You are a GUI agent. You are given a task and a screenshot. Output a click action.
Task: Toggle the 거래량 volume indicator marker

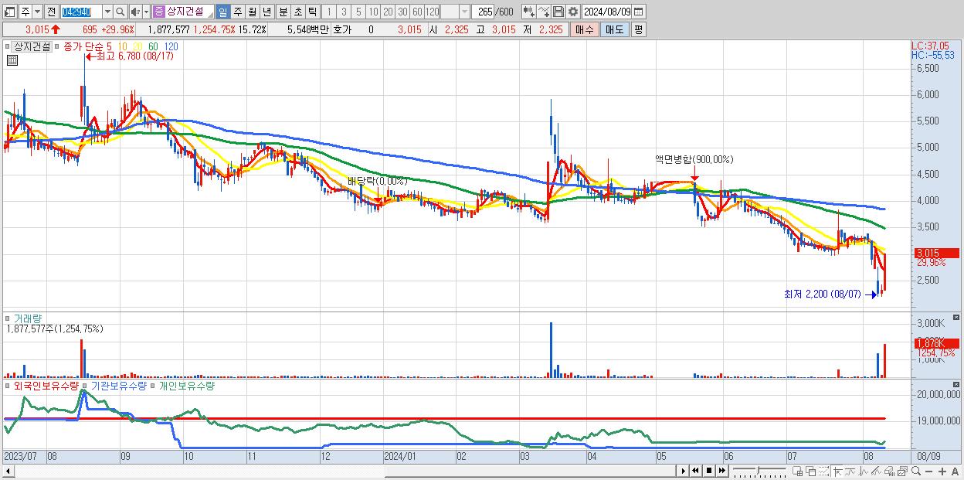click(8, 318)
